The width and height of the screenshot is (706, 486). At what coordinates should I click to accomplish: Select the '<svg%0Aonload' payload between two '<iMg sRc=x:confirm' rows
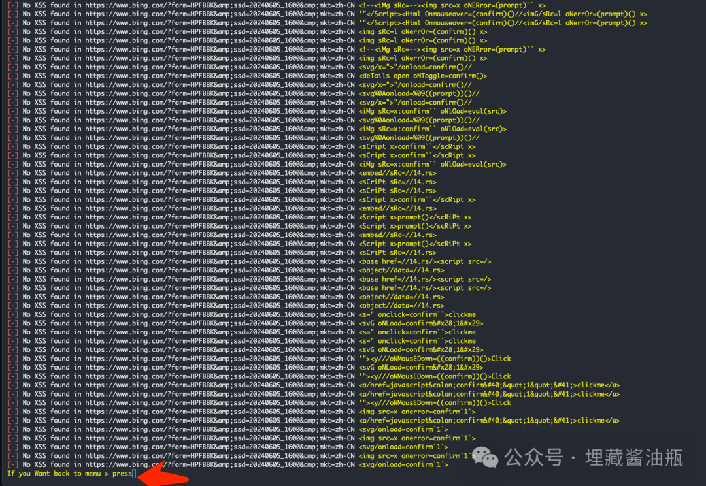(419, 120)
